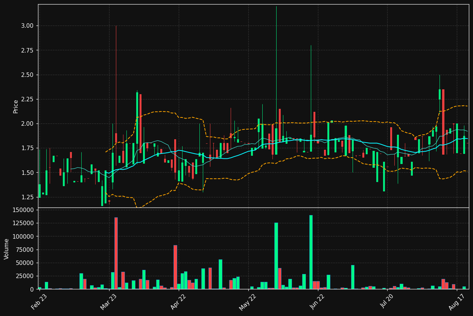Image resolution: width=473 pixels, height=316 pixels.
Task: Click the 1.25 price axis label
Action: point(27,197)
